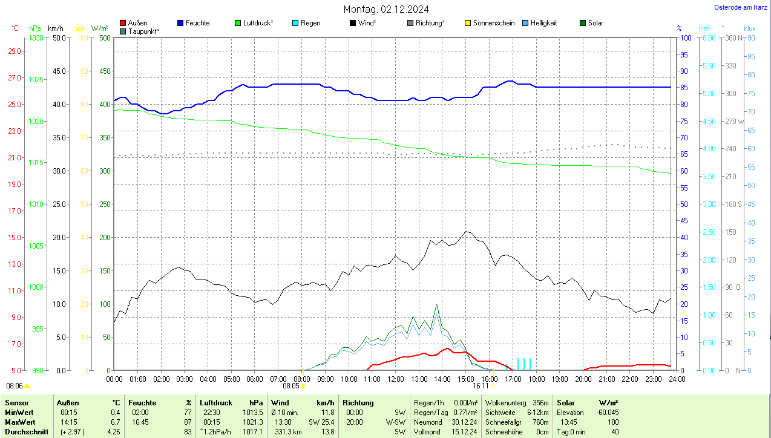The width and height of the screenshot is (771, 438).
Task: Click the dark green Solar legend square
Action: click(583, 23)
